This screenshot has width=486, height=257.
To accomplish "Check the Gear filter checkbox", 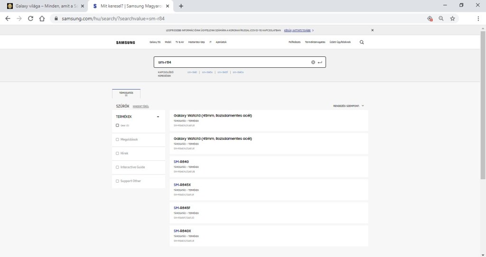I will (118, 125).
